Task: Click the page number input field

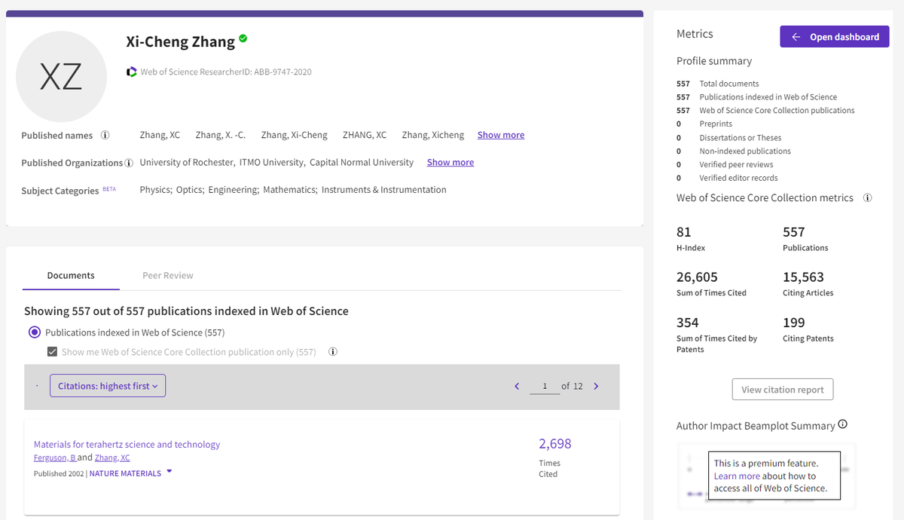Action: (544, 386)
